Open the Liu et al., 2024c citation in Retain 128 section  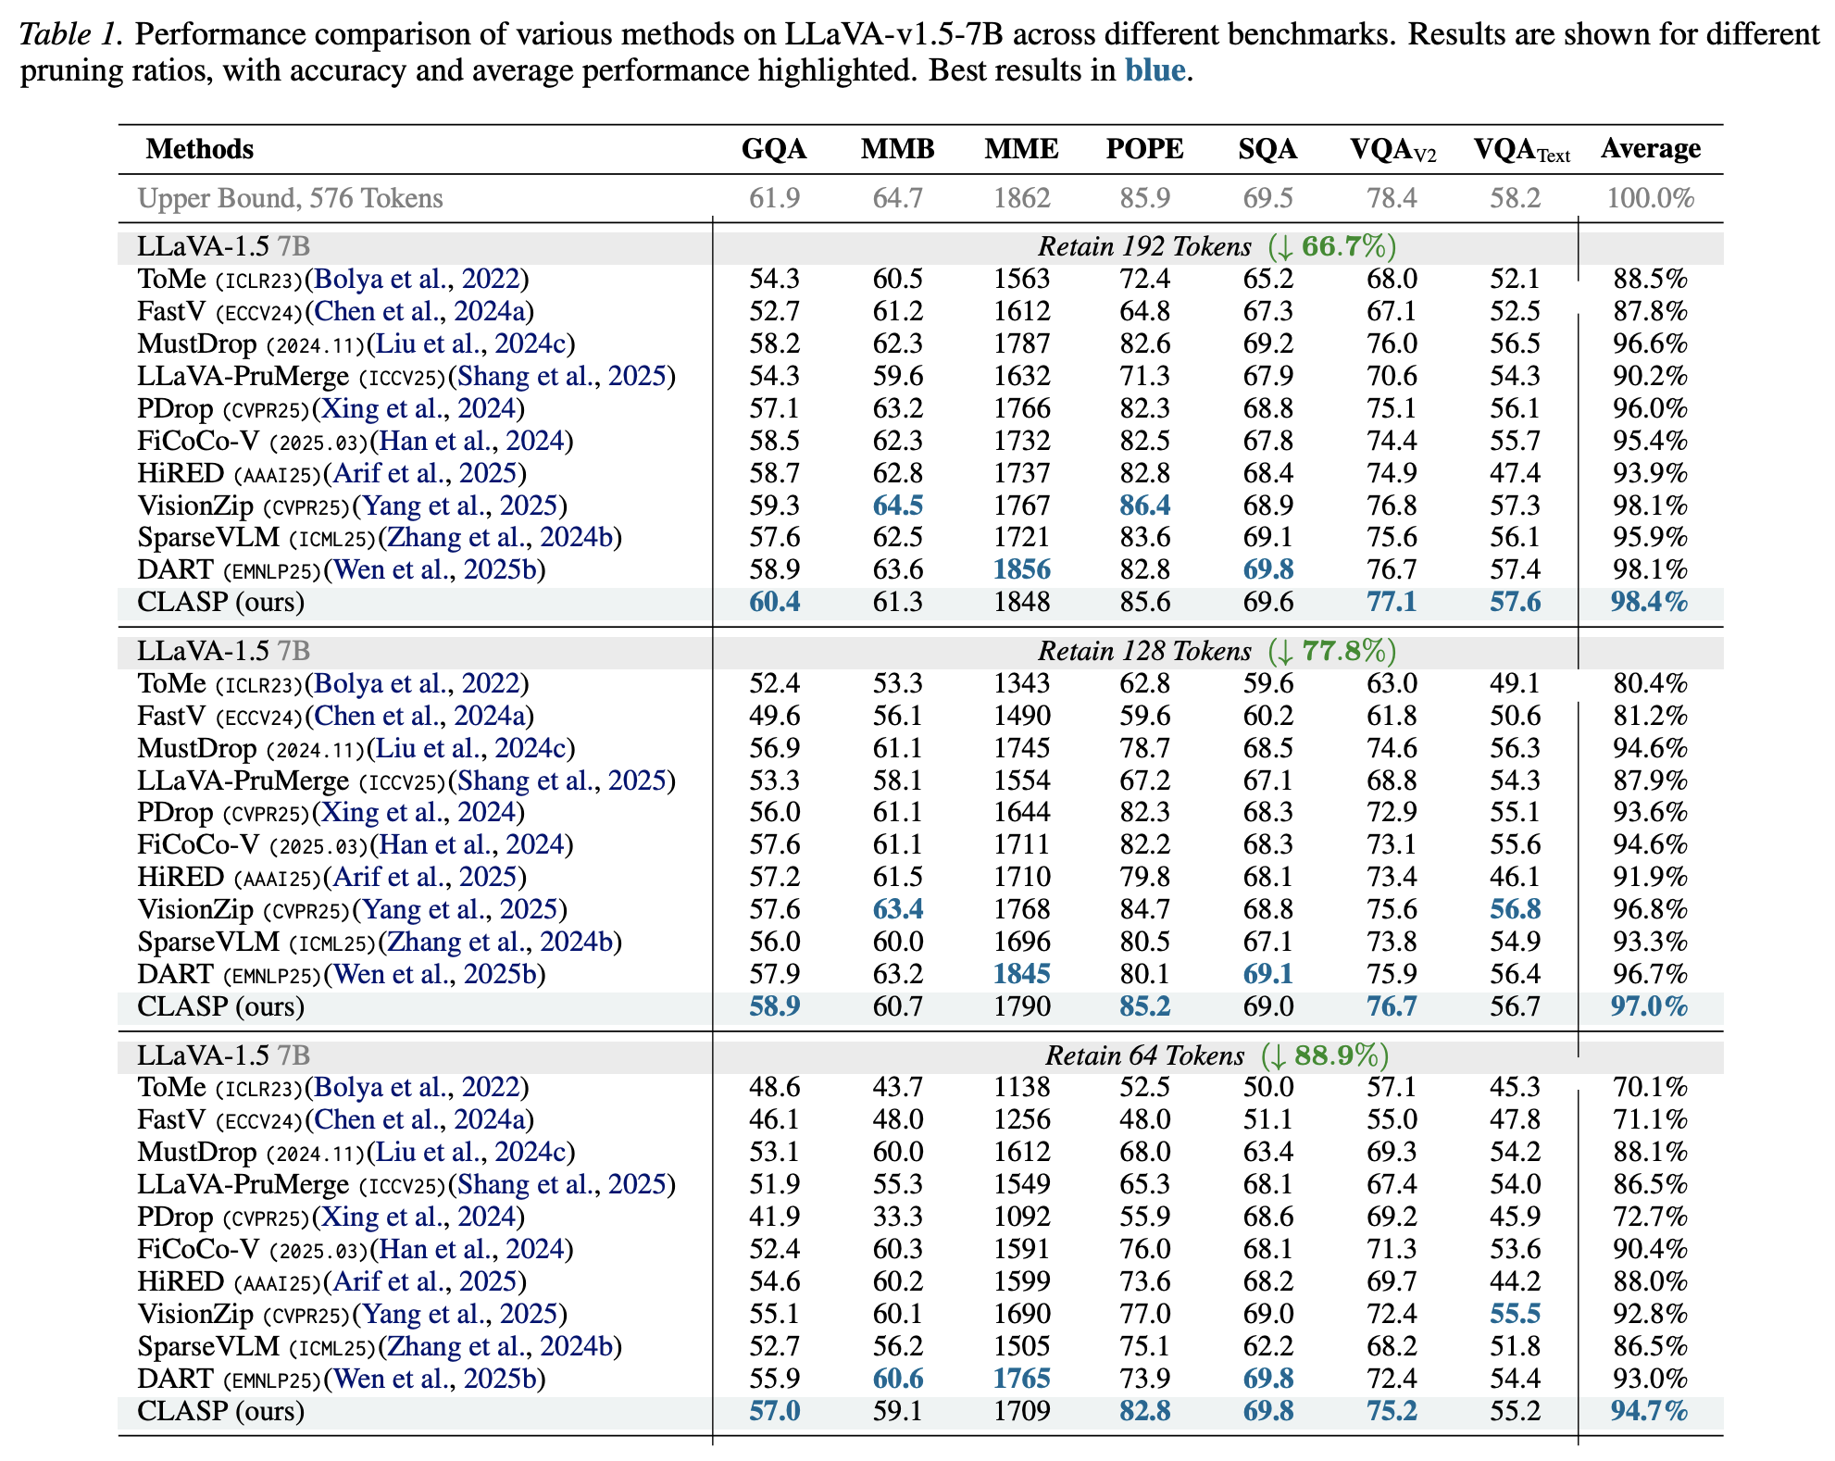point(471,748)
